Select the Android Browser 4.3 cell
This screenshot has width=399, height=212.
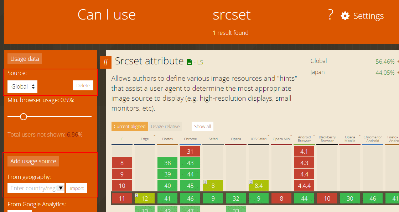(304, 163)
